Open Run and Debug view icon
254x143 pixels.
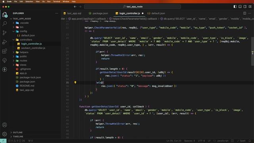(4, 42)
